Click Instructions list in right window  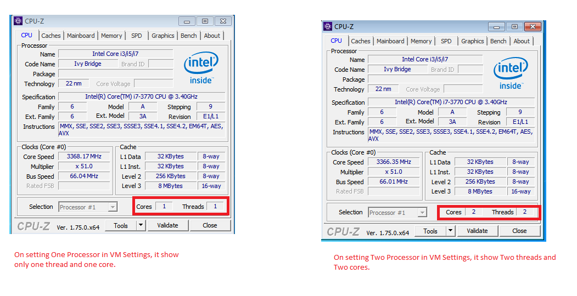[x=451, y=135]
